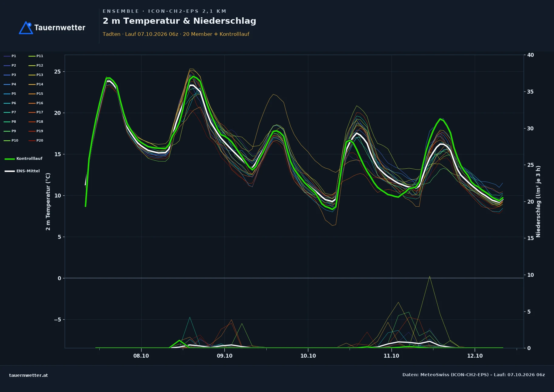This screenshot has width=554, height=392.
Task: Click the Tauernwetter brand name
Action: [60, 28]
